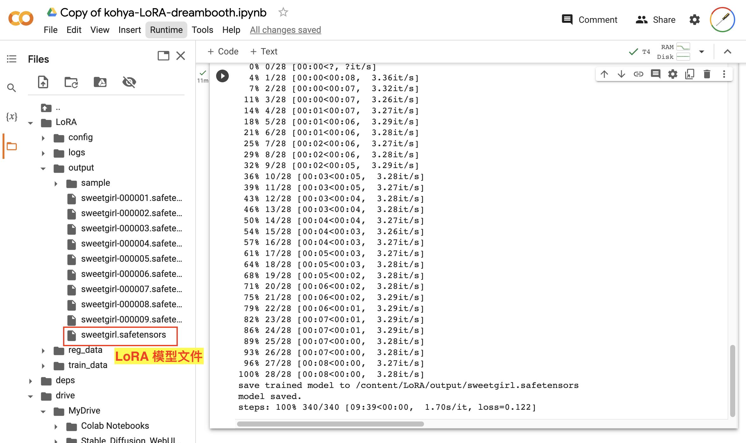Move cell up with arrow icon
Viewport: 746px width, 443px height.
click(x=604, y=74)
